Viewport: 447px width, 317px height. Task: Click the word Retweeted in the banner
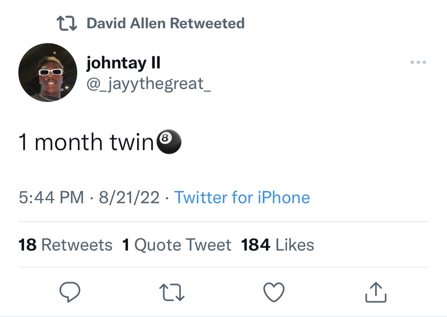(207, 23)
